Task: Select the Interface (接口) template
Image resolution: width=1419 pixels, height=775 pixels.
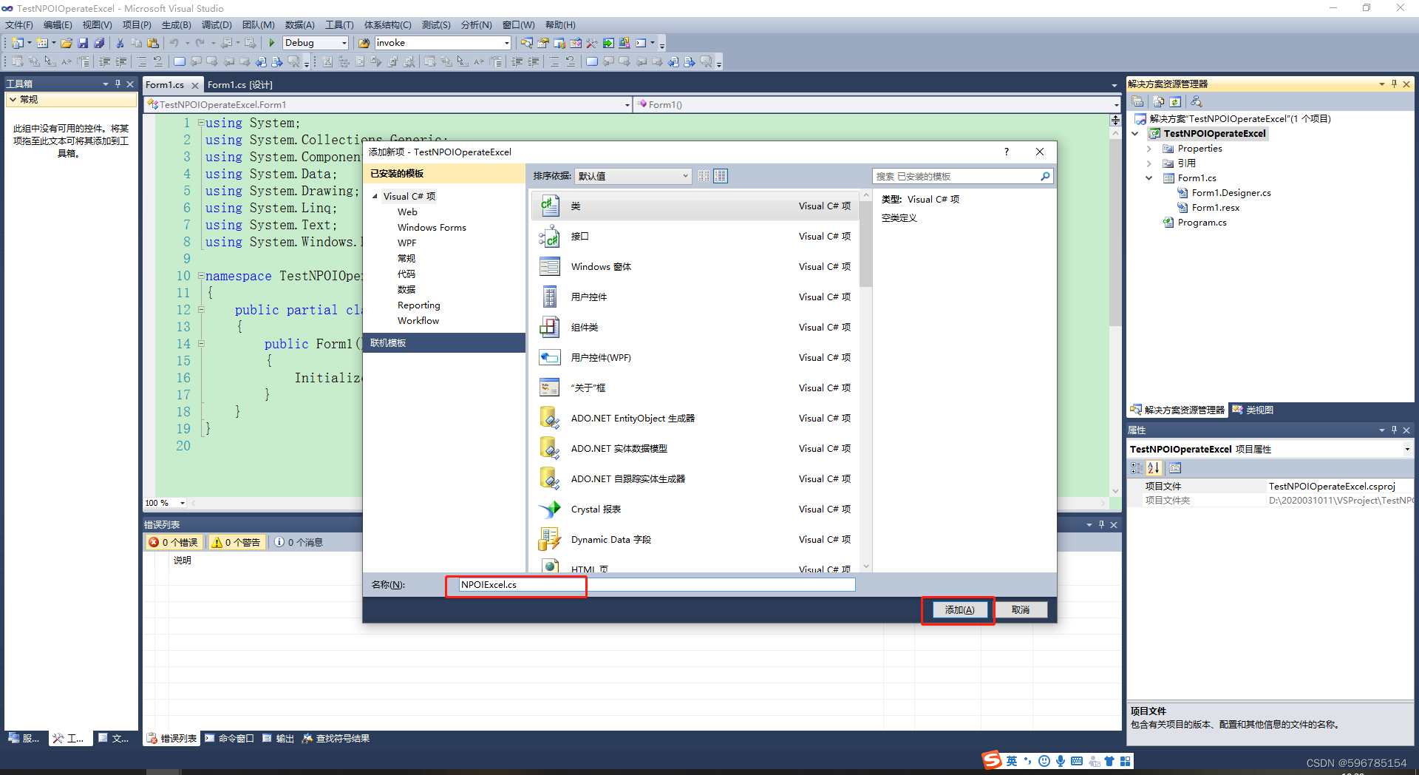Action: (x=695, y=236)
